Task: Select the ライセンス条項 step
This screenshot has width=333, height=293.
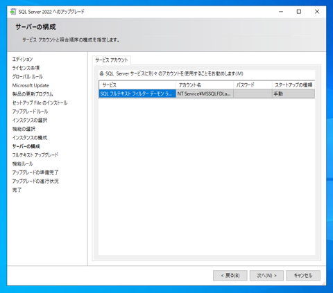Action: (x=26, y=68)
